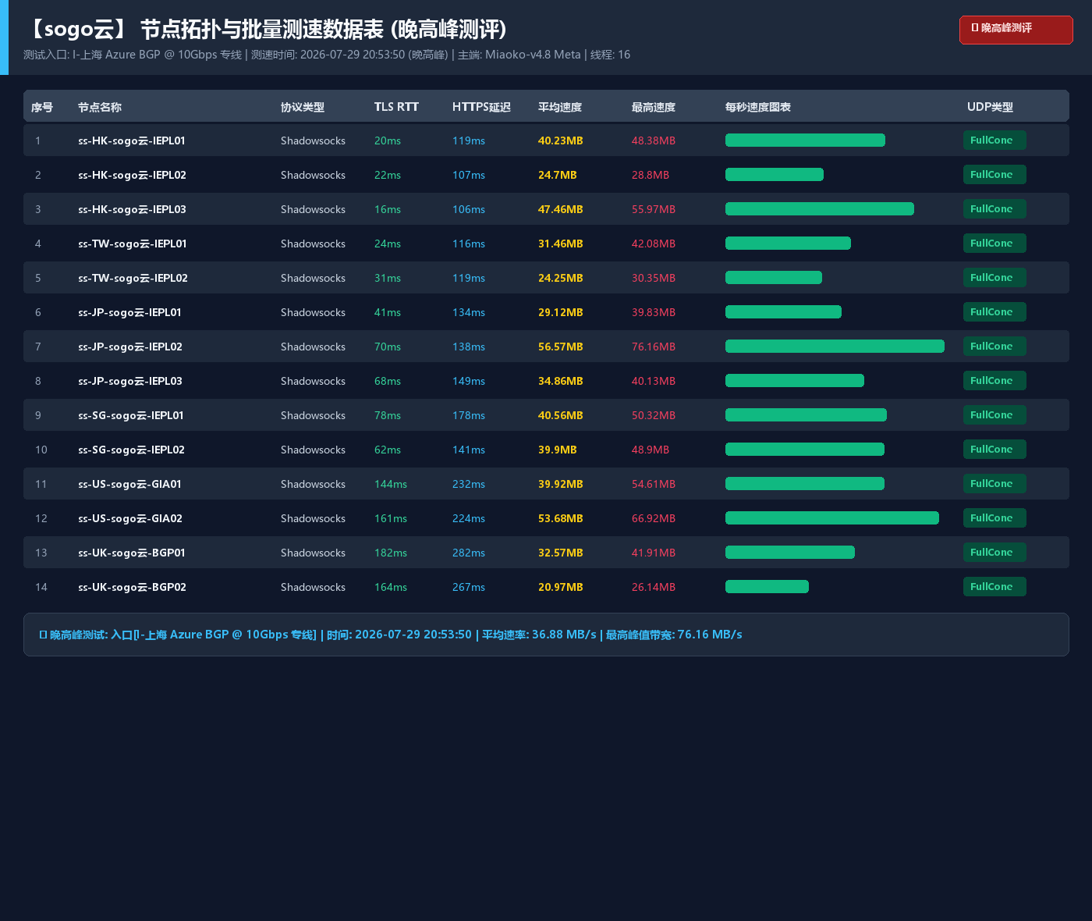Click FullCone badge for ss-JP-sogo云-IEPL02
The height and width of the screenshot is (921, 1092).
coord(994,347)
